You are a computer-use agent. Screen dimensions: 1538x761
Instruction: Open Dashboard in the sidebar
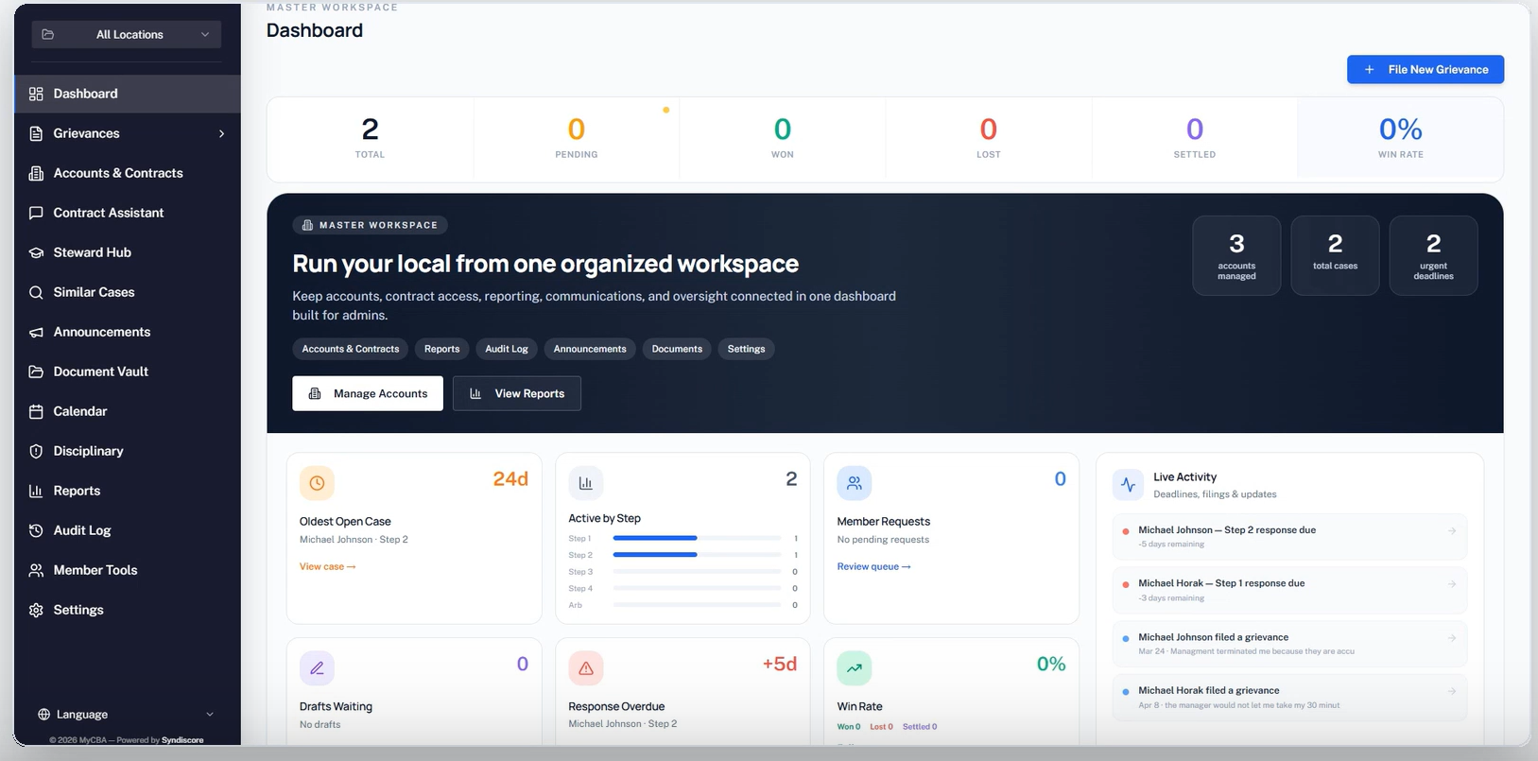pos(127,94)
